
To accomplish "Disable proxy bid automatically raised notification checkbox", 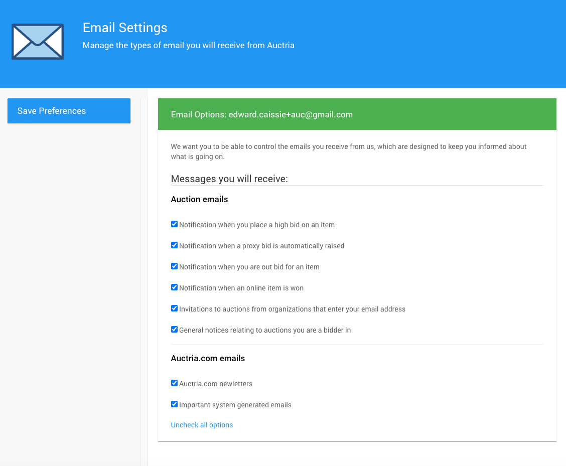I will [x=175, y=245].
